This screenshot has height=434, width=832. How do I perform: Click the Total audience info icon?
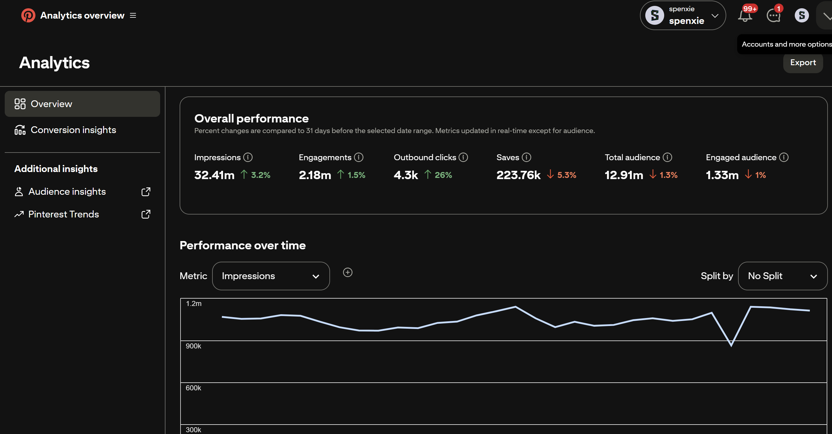click(667, 157)
